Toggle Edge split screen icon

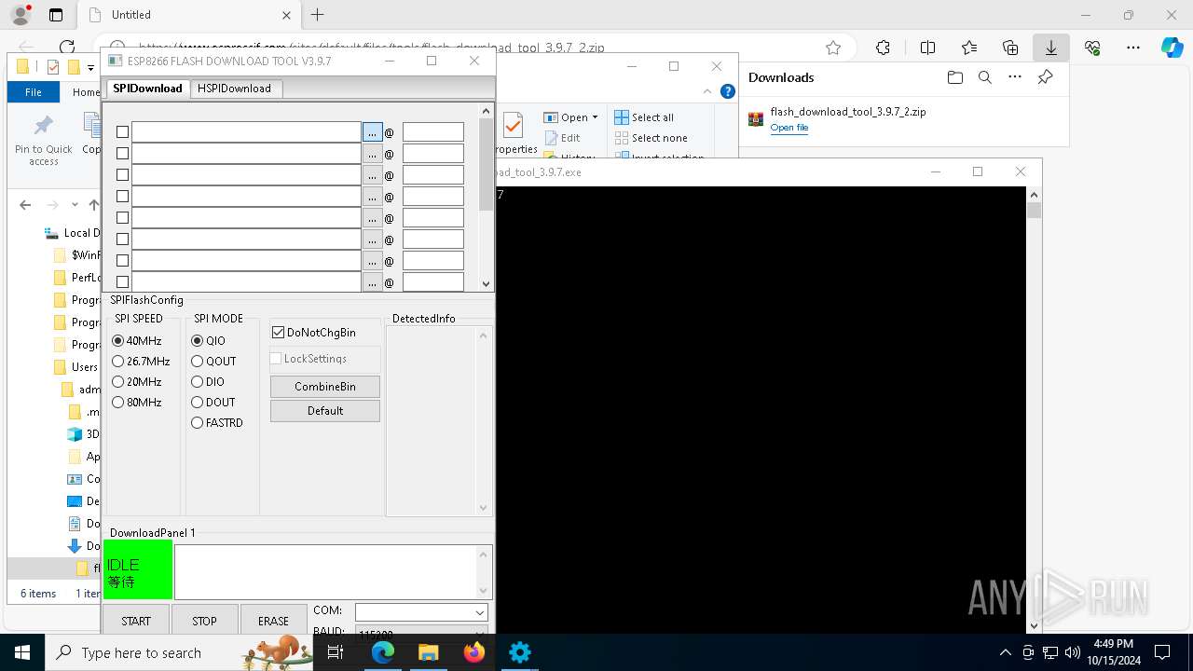click(x=927, y=48)
